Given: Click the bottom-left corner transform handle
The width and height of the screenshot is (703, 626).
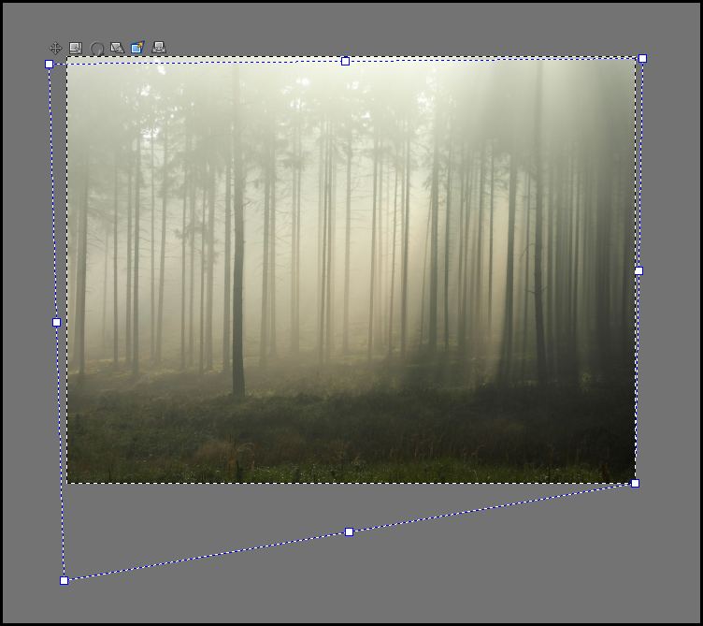Looking at the screenshot, I should coord(64,580).
